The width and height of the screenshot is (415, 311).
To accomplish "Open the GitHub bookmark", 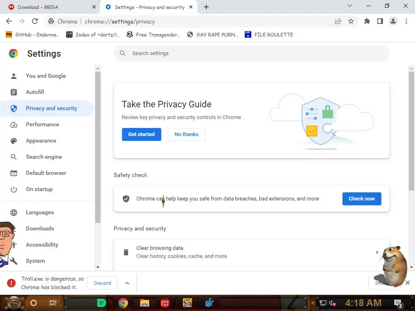I will (32, 35).
